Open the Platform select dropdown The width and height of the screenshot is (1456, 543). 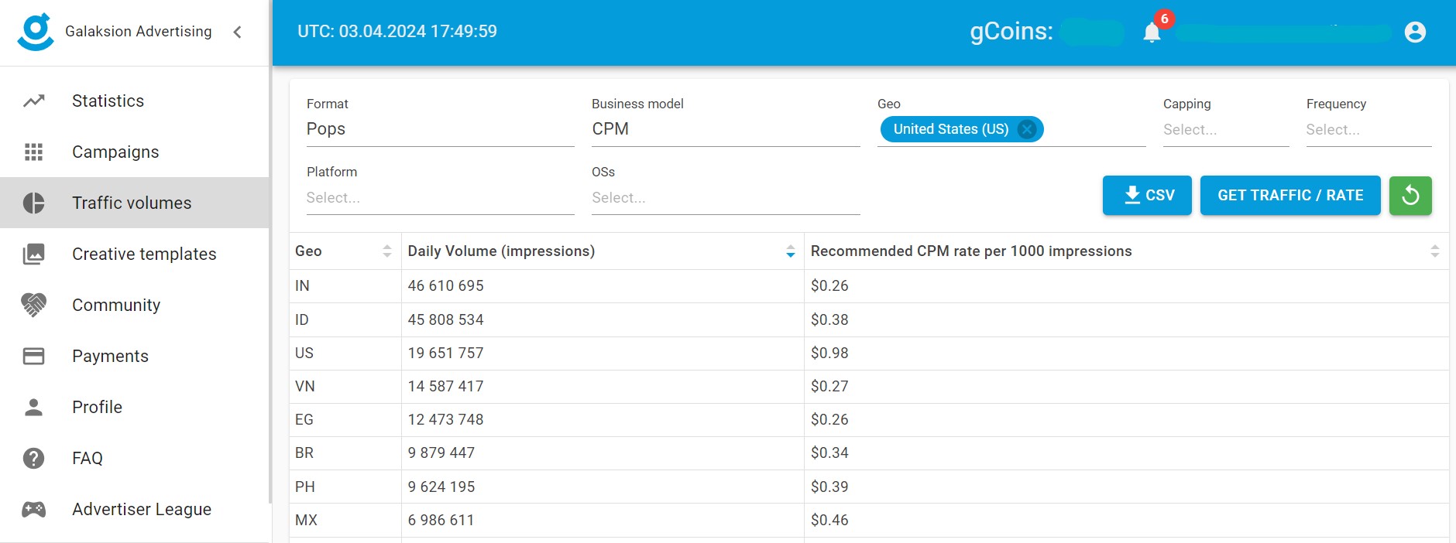(440, 197)
